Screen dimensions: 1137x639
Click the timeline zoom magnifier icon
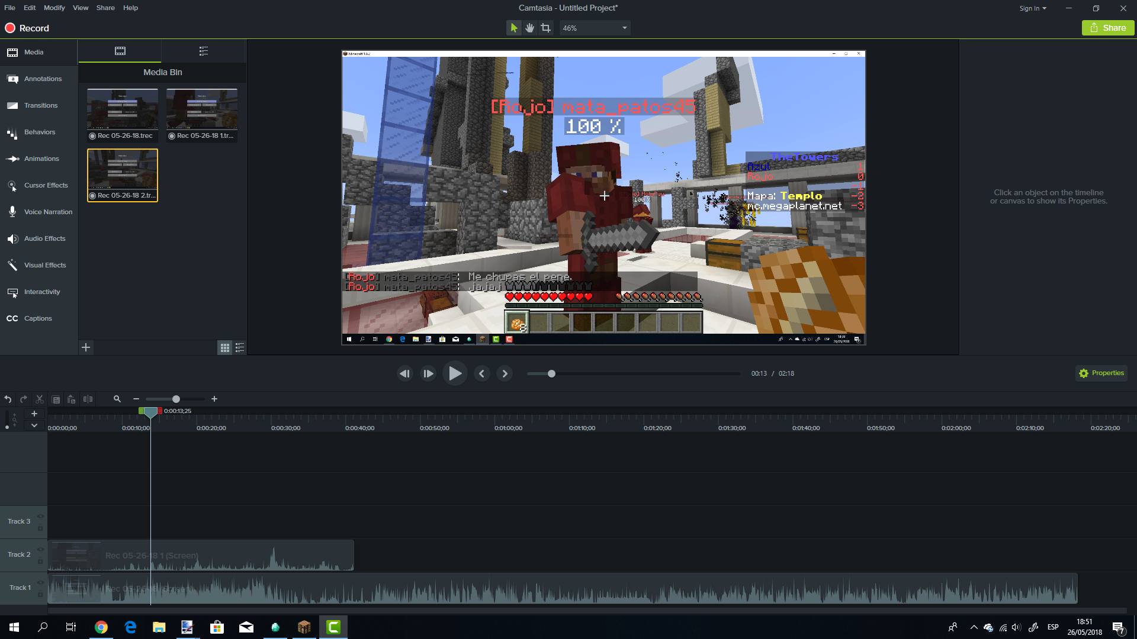tap(117, 399)
